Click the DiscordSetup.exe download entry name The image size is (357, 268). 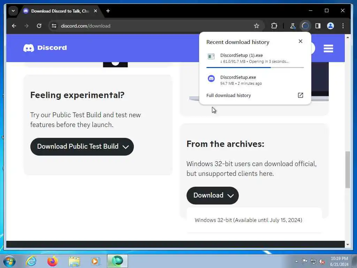click(x=238, y=77)
